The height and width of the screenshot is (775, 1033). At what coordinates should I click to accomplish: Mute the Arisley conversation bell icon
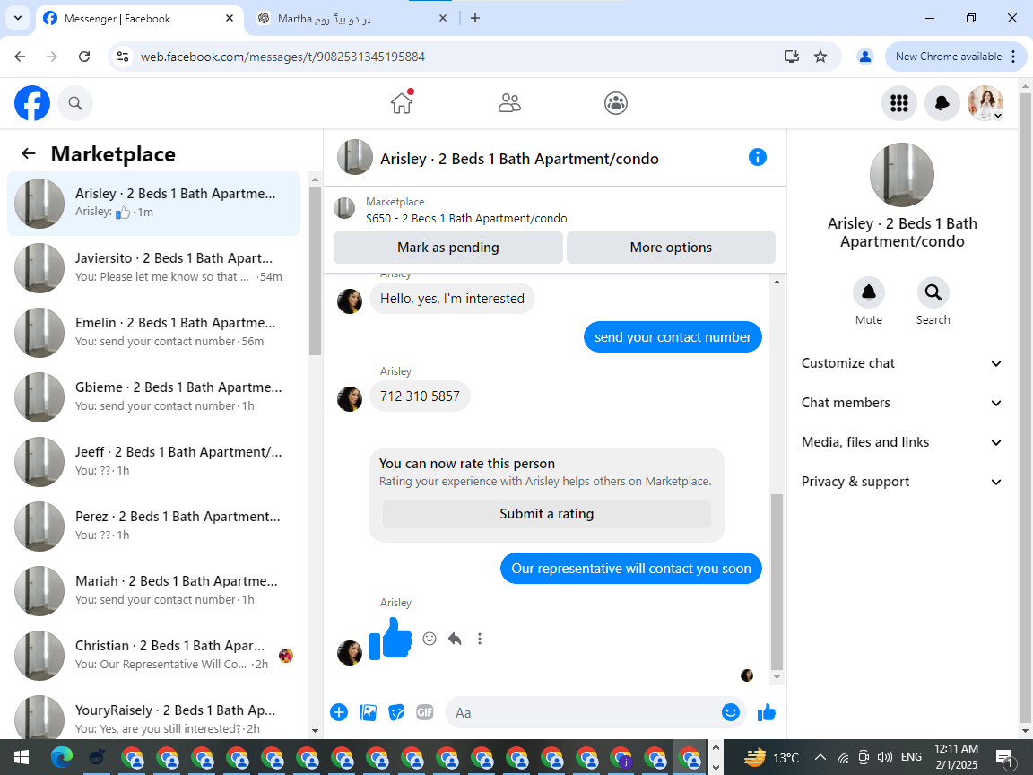click(x=869, y=292)
